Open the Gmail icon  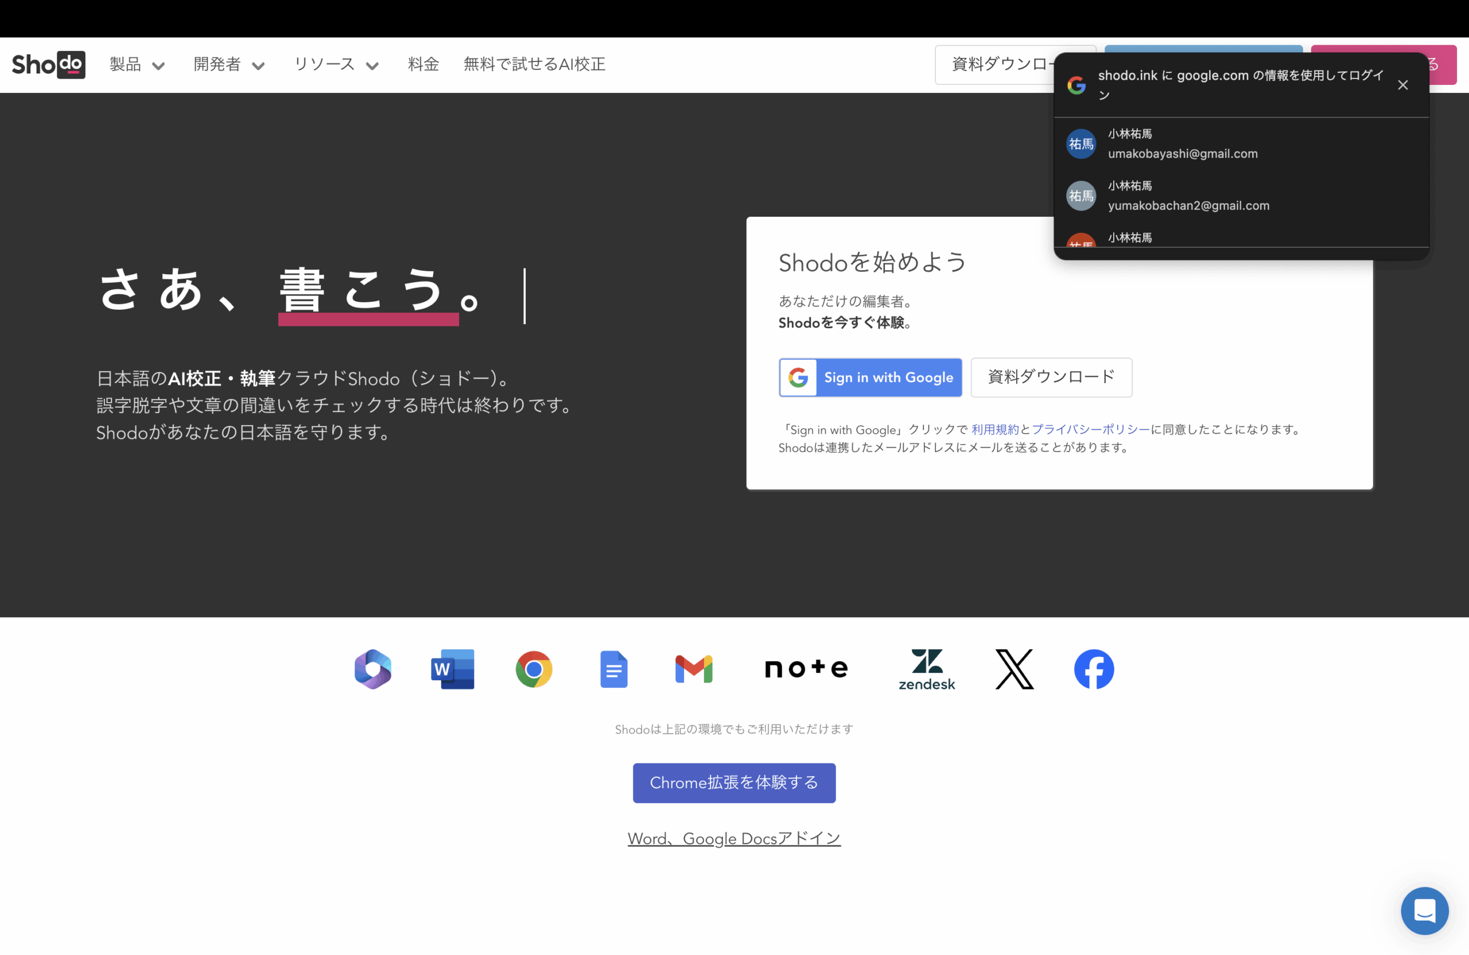point(693,669)
